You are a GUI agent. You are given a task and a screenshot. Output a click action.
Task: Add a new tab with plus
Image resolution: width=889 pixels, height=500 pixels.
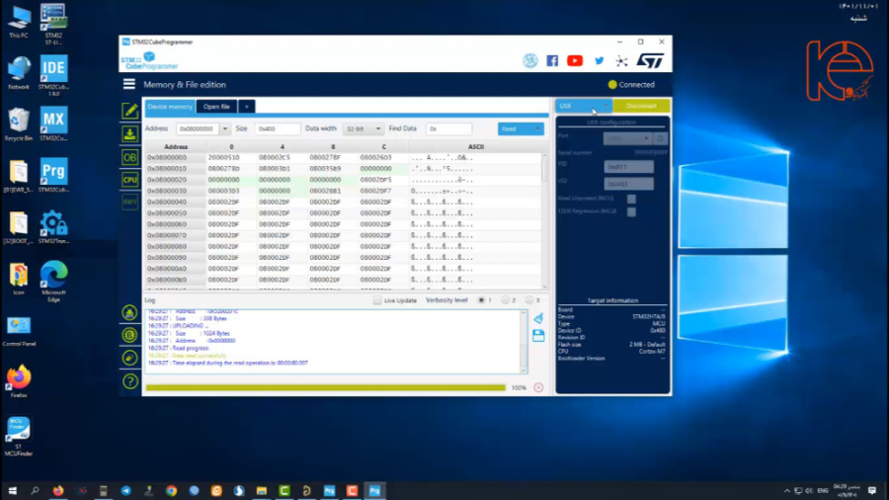247,107
